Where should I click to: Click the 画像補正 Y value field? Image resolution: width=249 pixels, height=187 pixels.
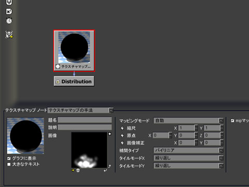tap(212, 143)
